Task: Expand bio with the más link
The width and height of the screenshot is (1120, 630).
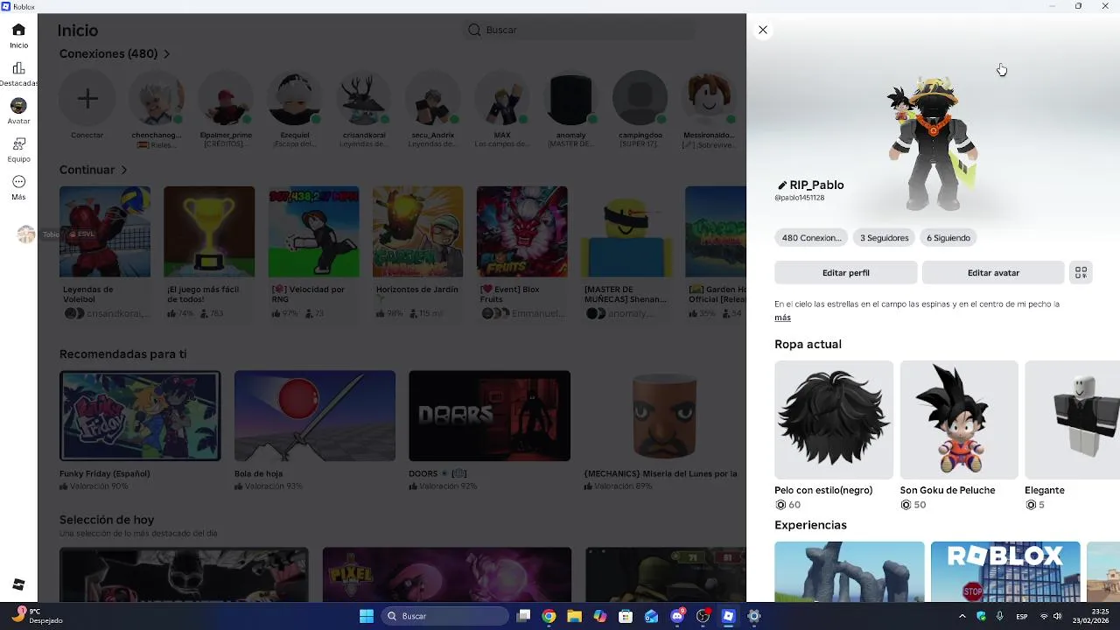Action: coord(782,318)
